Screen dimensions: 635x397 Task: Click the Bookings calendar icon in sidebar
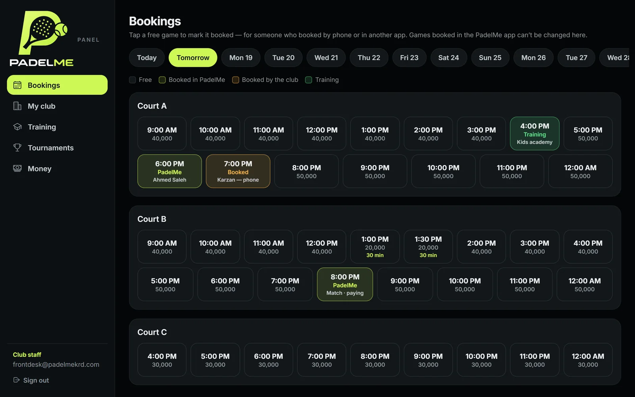(x=17, y=85)
